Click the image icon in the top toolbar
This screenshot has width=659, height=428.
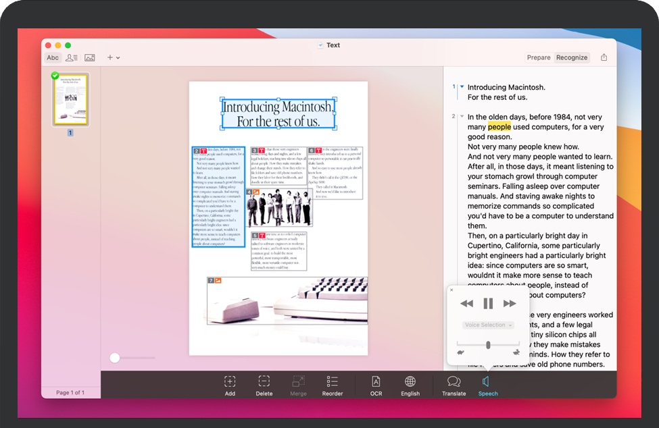89,57
